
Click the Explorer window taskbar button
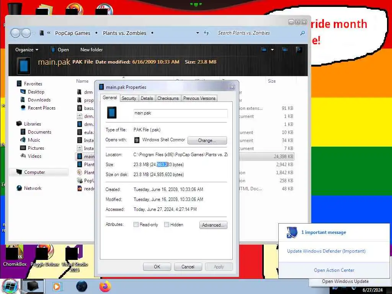click(x=33, y=286)
